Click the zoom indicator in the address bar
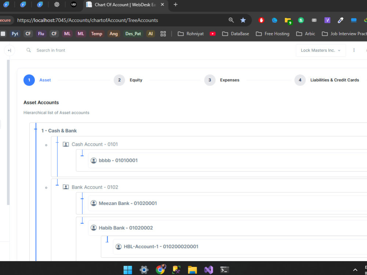This screenshot has height=275, width=367. point(231,20)
